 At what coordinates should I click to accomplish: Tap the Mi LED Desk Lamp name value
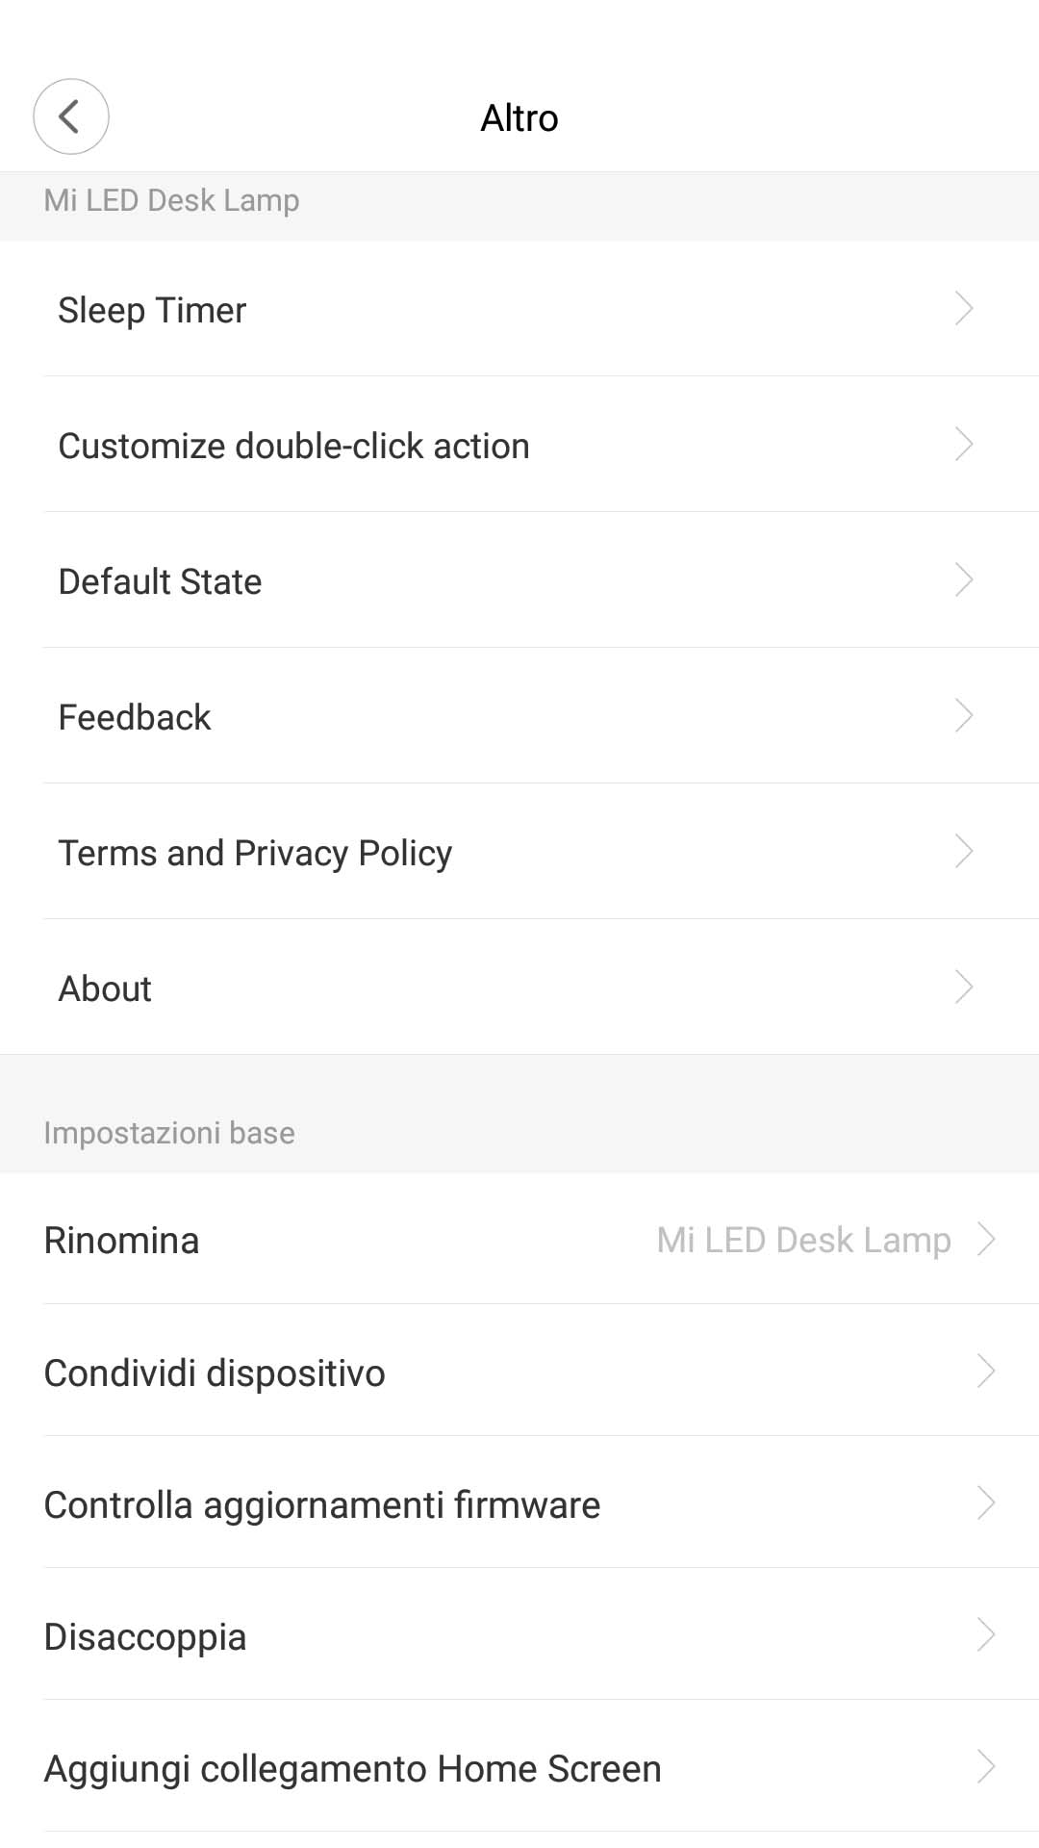click(x=803, y=1240)
